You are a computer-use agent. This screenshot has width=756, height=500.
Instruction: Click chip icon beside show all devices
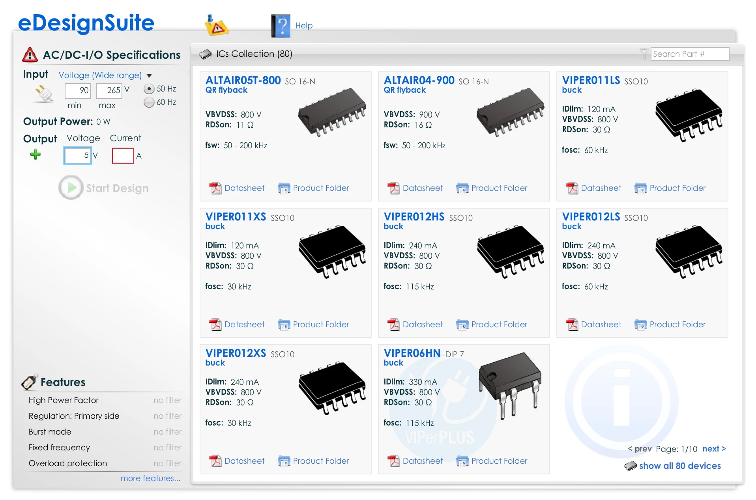[631, 466]
